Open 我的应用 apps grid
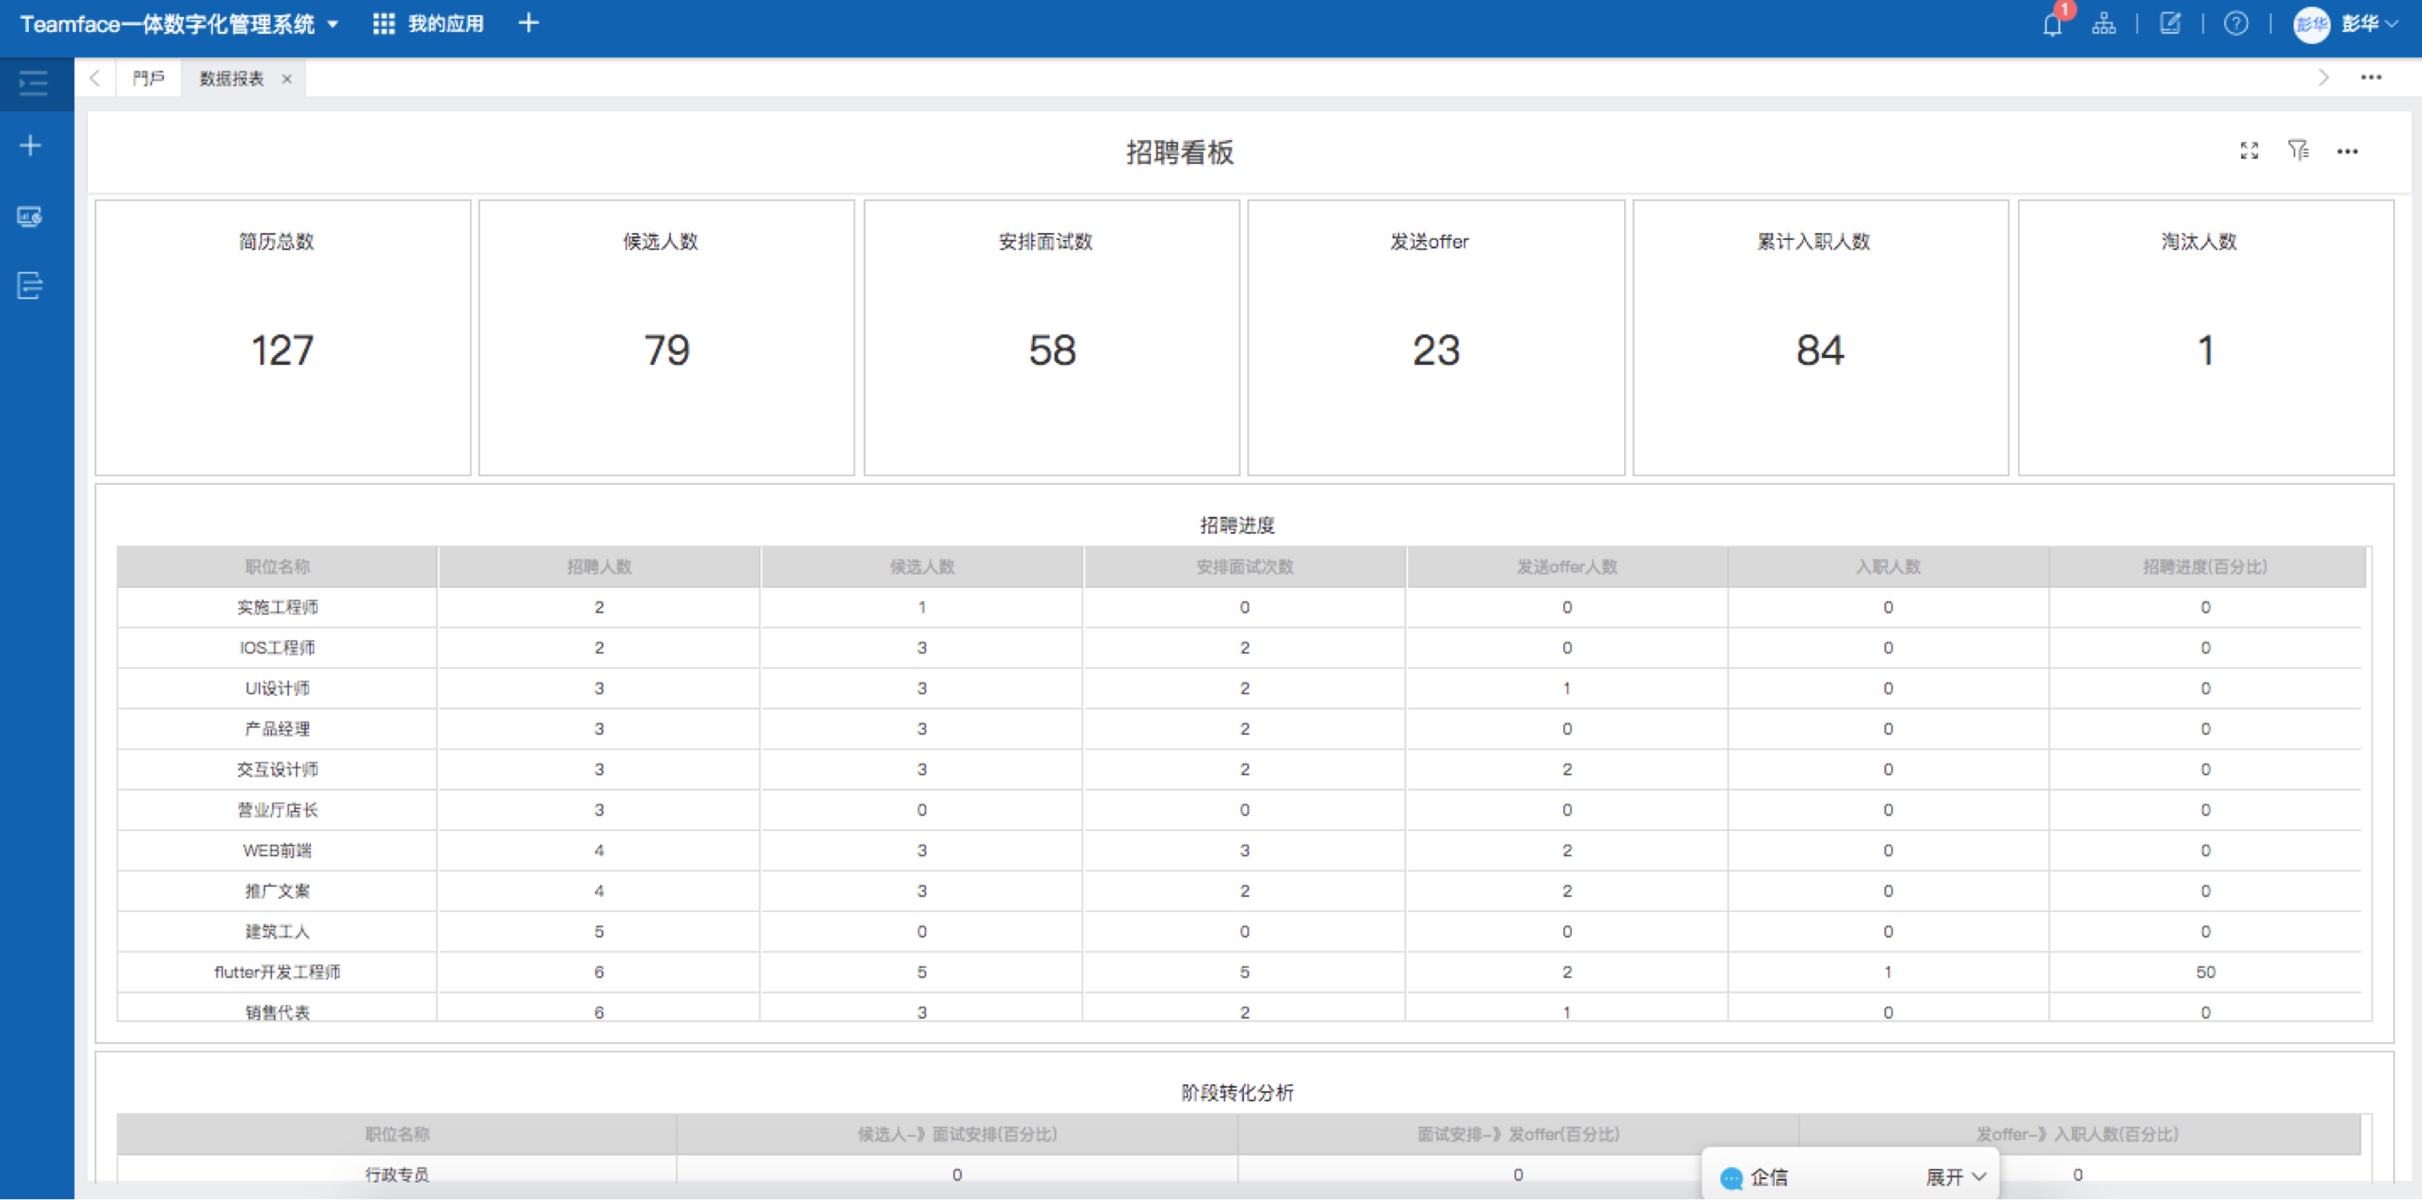Image resolution: width=2422 pixels, height=1200 pixels. pyautogui.click(x=429, y=24)
